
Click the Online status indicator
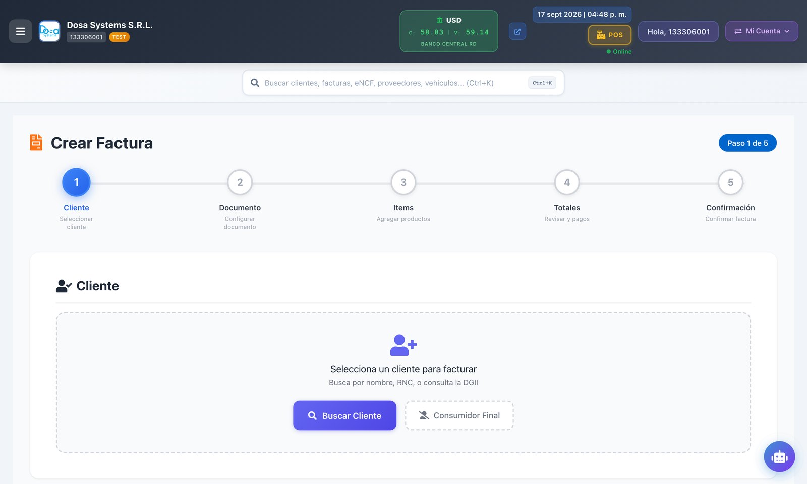pos(619,52)
